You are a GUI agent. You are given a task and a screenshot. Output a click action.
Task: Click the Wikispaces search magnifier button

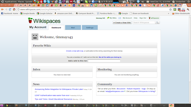(157, 23)
